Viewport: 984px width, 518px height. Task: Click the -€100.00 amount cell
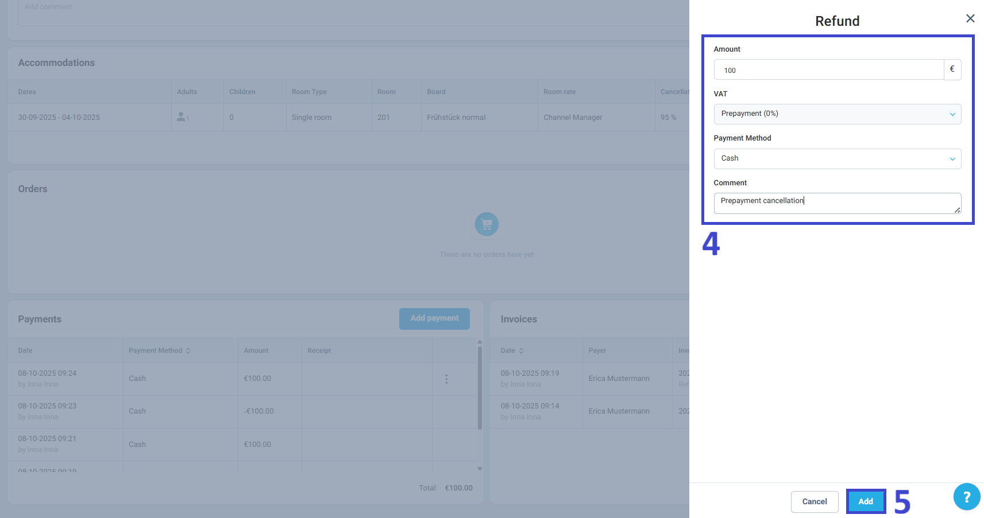(x=258, y=411)
